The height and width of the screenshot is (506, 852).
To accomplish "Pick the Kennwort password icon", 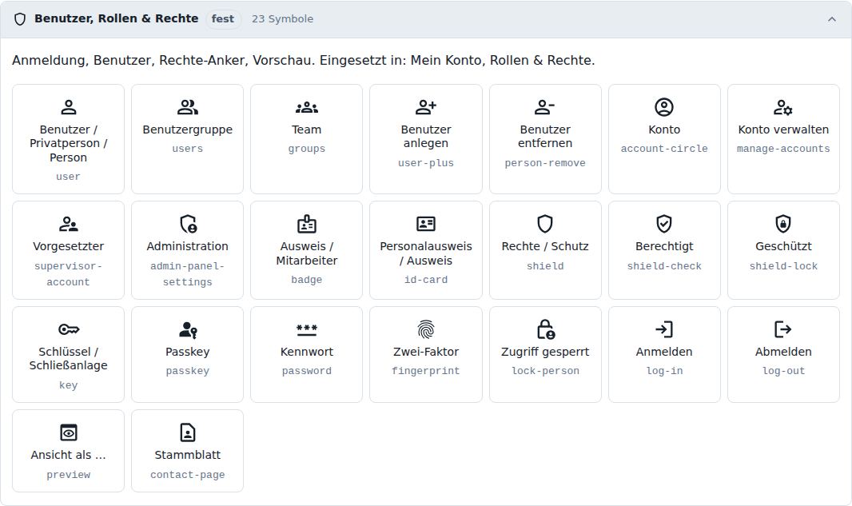I will tap(307, 329).
